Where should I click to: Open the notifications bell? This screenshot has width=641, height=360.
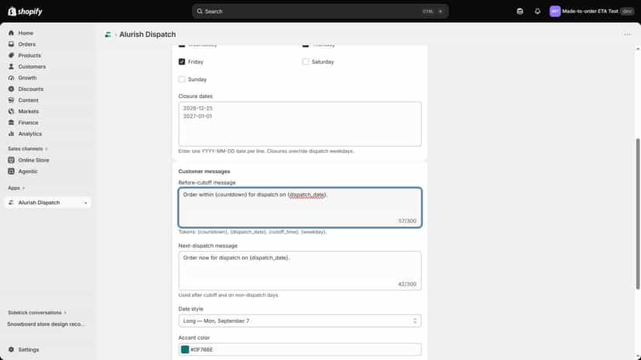[537, 12]
